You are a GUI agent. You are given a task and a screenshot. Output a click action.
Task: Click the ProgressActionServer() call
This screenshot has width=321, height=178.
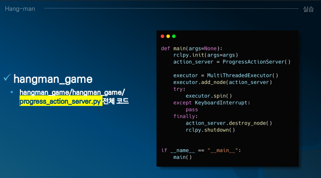click(x=257, y=62)
